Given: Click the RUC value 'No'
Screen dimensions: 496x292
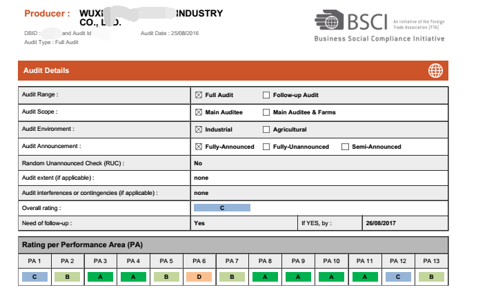Looking at the screenshot, I should [x=198, y=163].
